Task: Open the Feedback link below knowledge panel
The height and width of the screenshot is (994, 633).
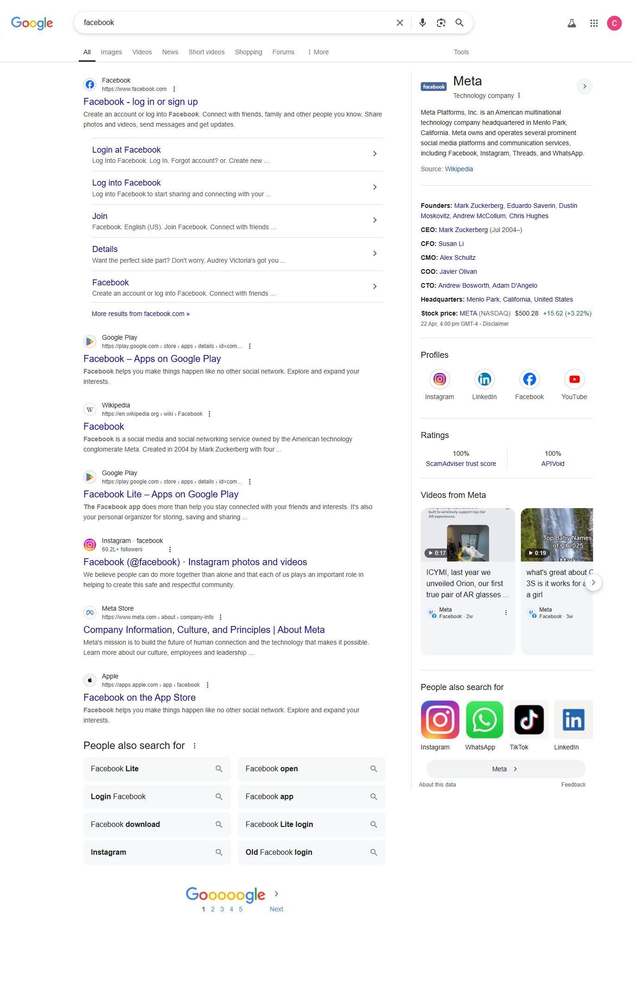Action: tap(573, 785)
